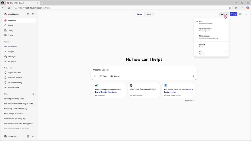251x141 pixels.
Task: Open browser profile avatar
Action: point(3,3)
